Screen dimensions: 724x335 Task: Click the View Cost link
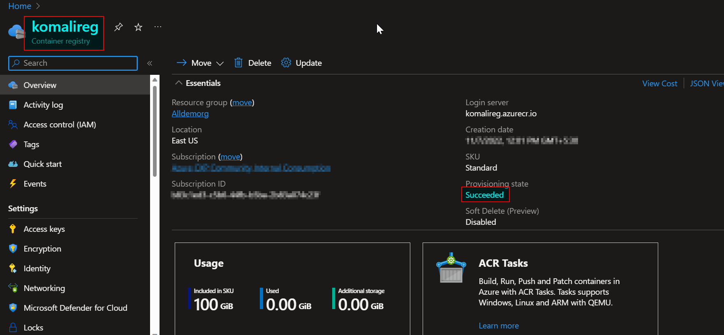coord(659,83)
